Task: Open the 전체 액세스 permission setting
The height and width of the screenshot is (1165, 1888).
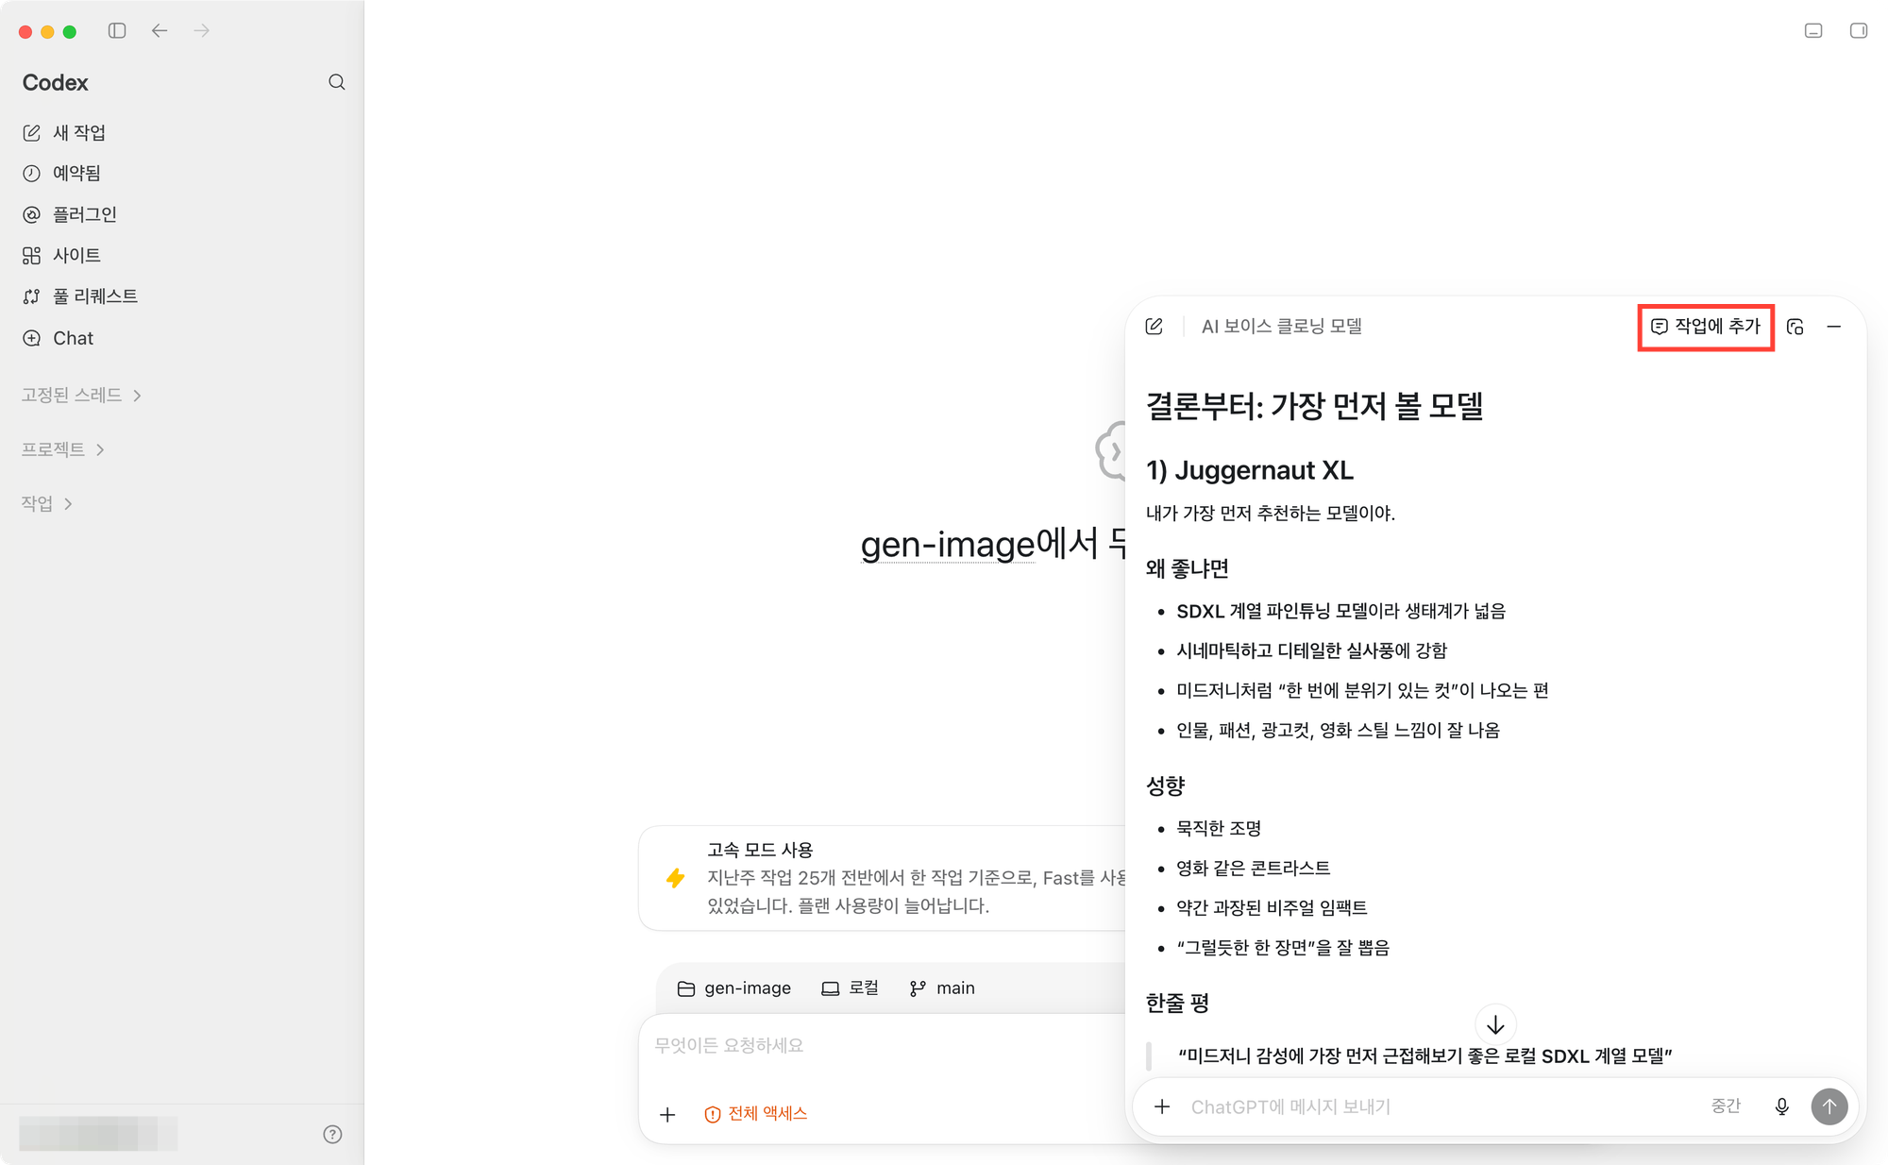Action: [756, 1114]
